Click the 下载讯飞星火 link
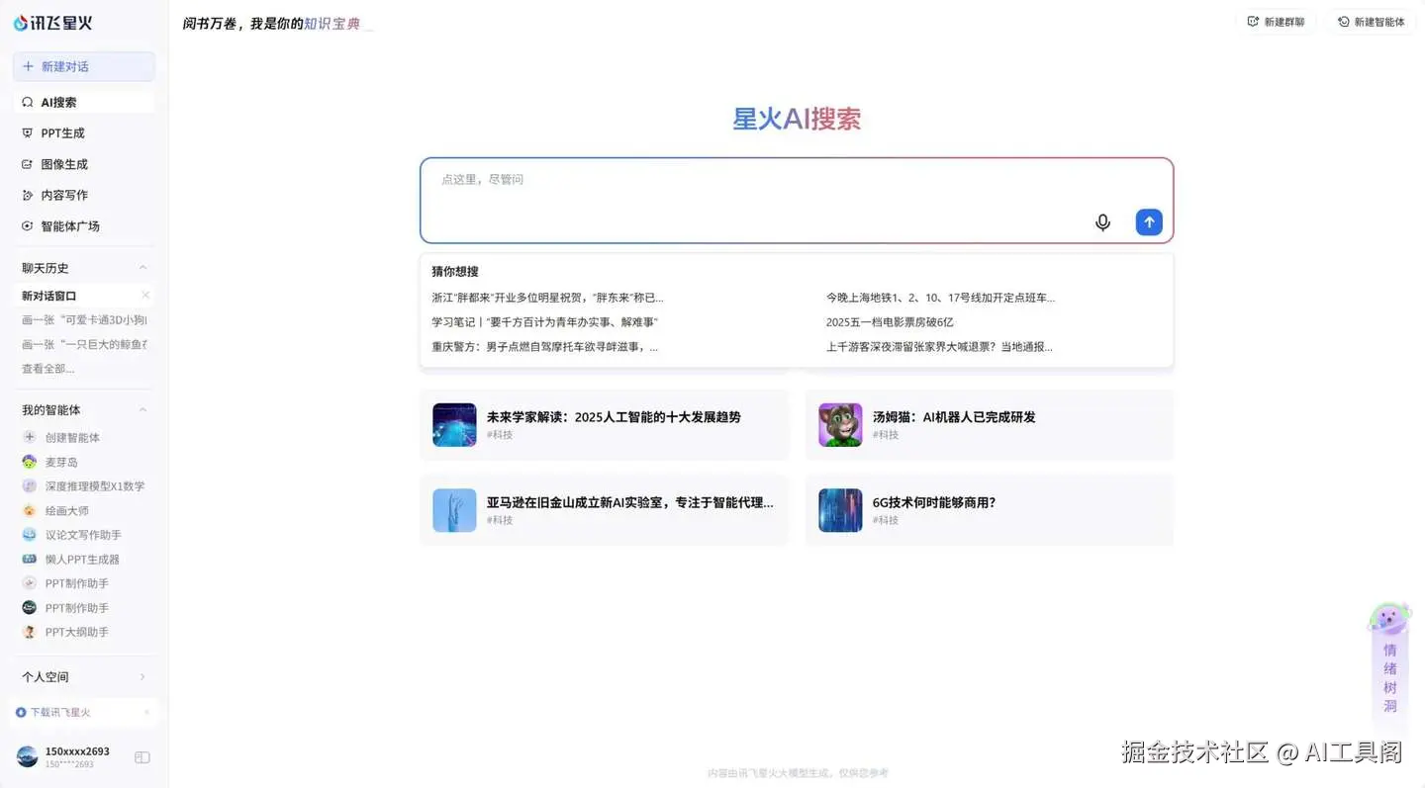This screenshot has width=1425, height=788. 60,712
